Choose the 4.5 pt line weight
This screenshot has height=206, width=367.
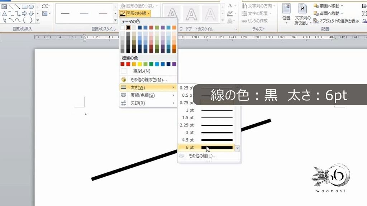point(206,140)
